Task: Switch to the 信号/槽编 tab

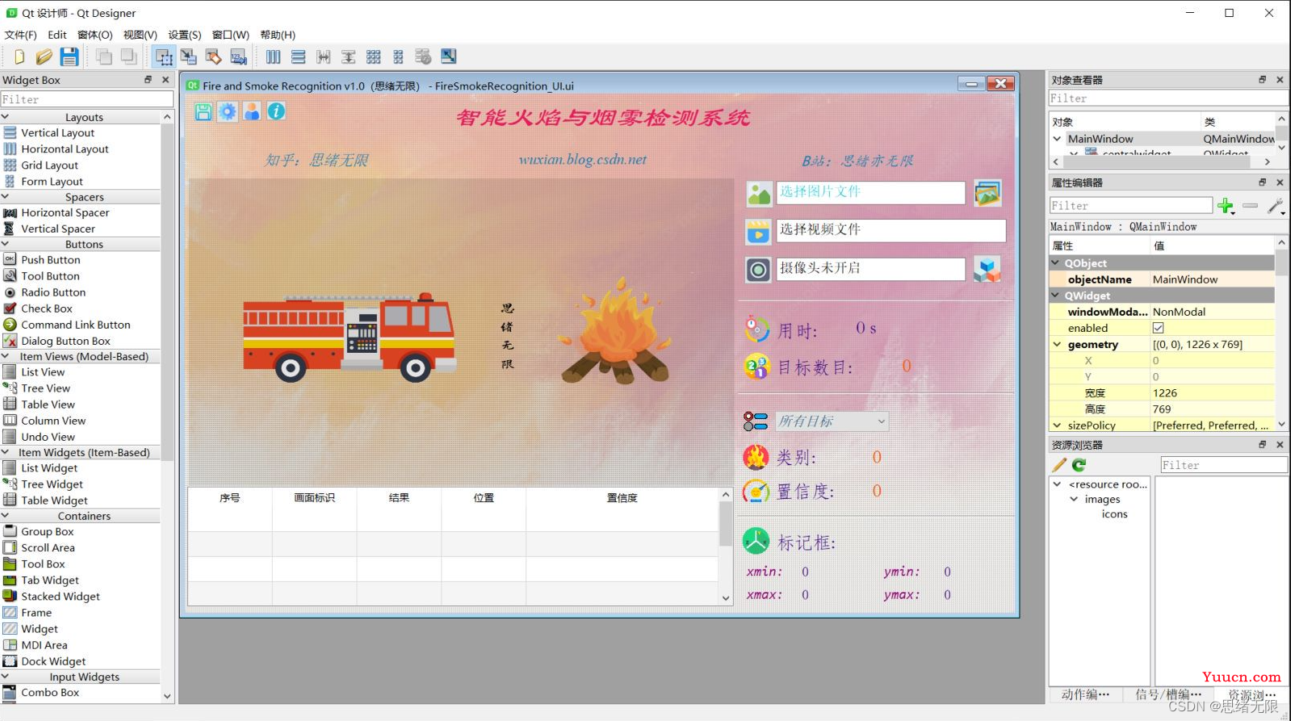Action: (1168, 694)
